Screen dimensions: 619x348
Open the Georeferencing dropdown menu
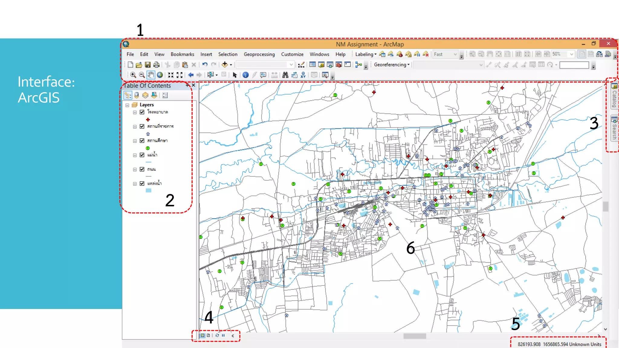[x=392, y=65]
